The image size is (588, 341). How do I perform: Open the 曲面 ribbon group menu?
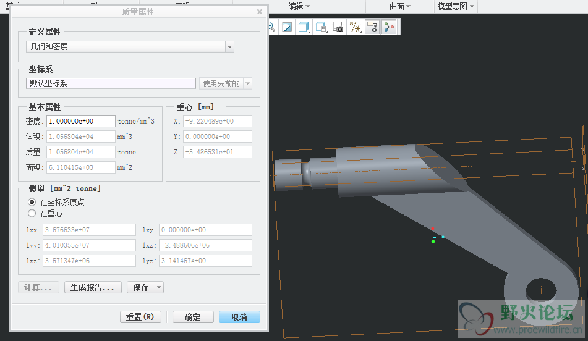click(x=400, y=6)
